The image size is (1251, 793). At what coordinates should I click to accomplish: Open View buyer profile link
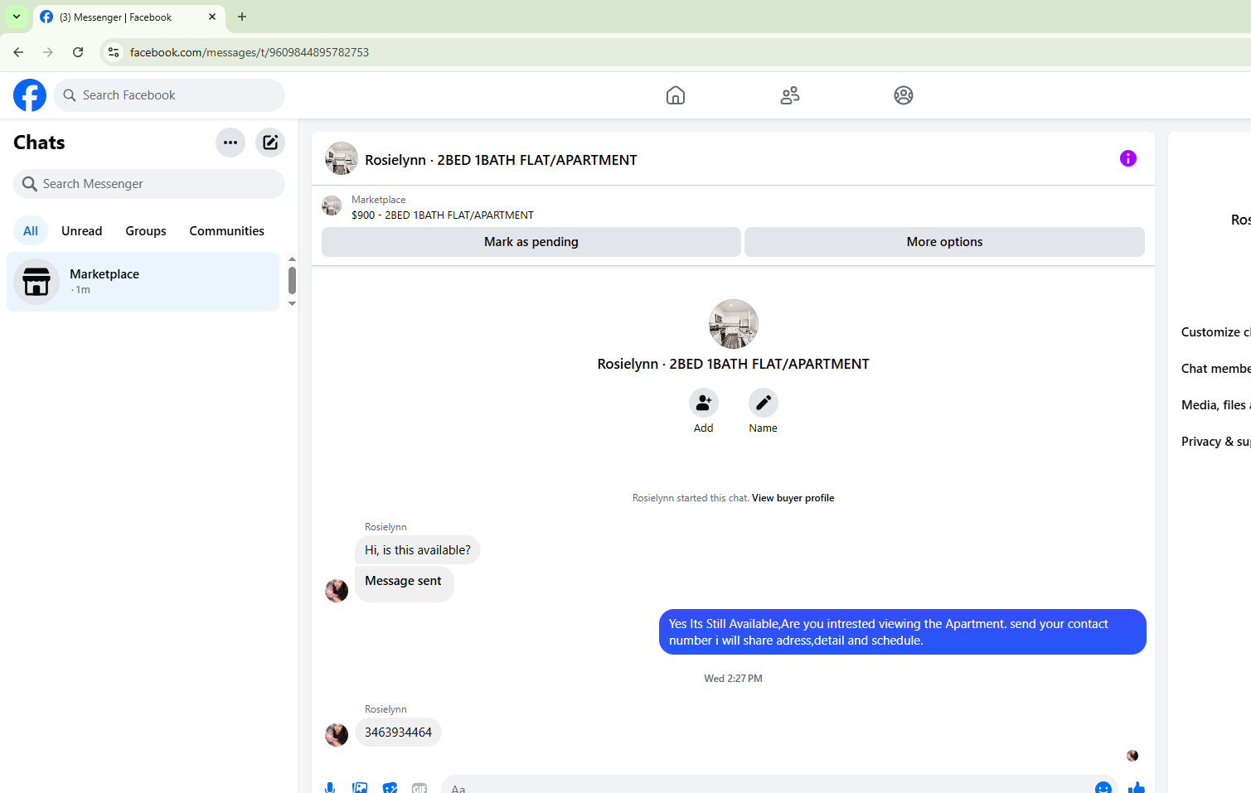[793, 498]
